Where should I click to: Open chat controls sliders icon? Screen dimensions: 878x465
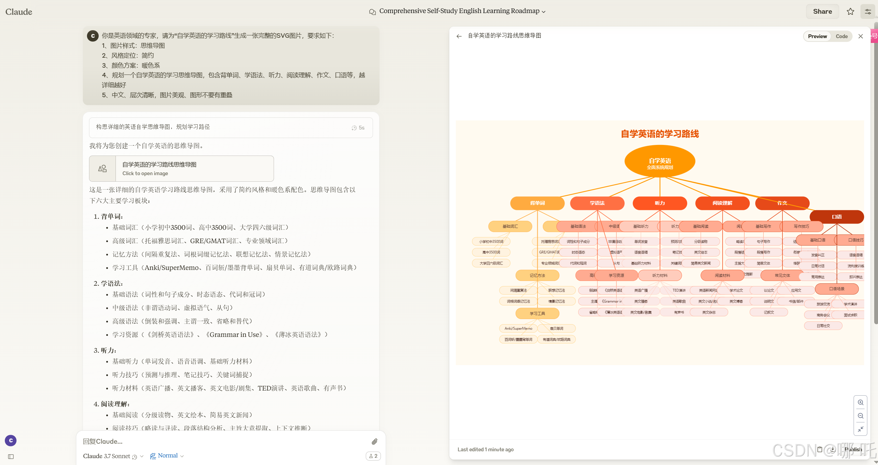868,12
